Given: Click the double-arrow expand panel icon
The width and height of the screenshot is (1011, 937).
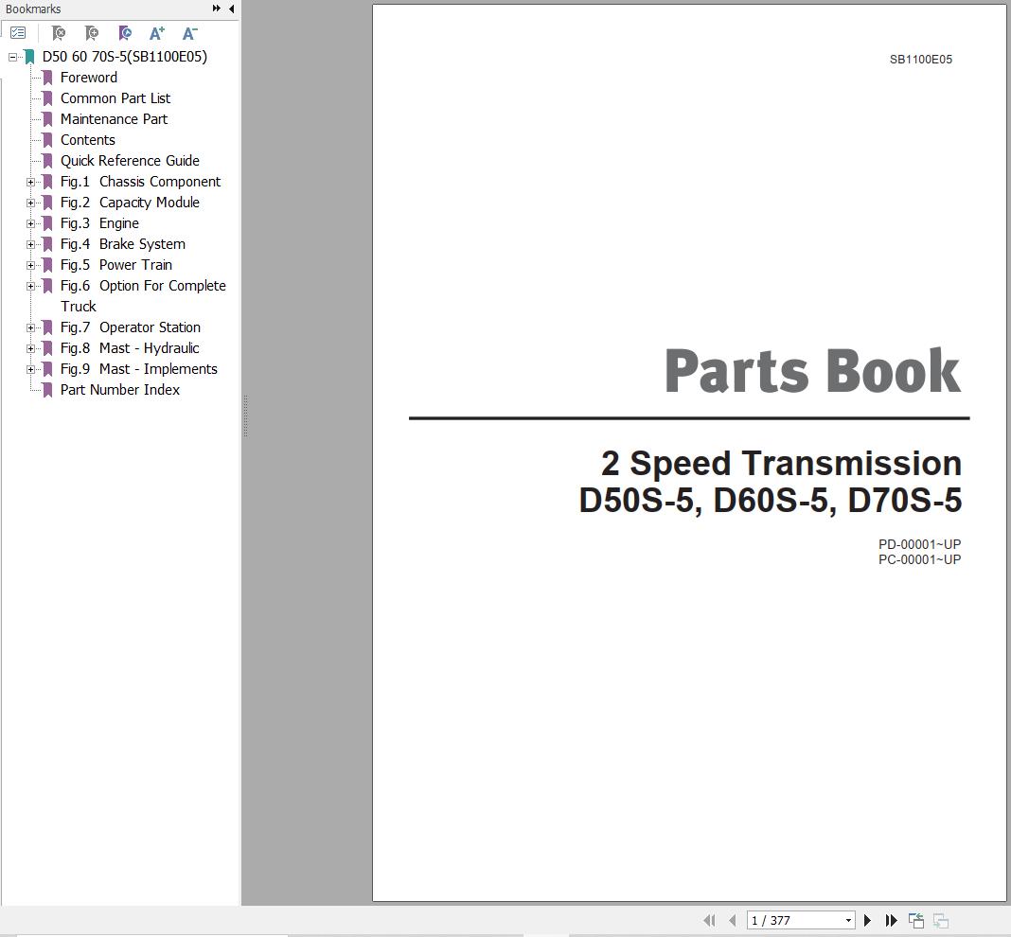Looking at the screenshot, I should pos(217,9).
